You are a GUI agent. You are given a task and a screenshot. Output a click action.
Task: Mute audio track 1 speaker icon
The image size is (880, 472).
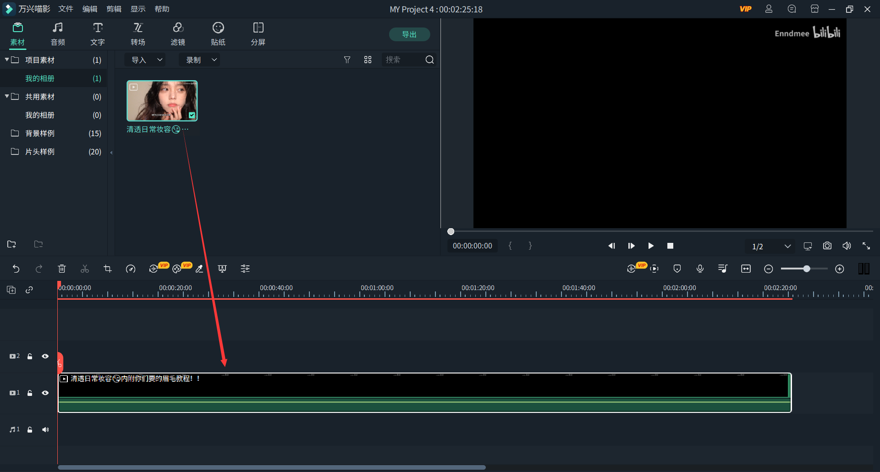coord(45,429)
